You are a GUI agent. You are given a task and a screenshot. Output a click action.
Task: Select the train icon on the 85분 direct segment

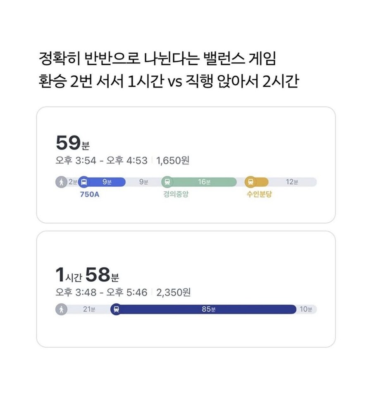117,308
